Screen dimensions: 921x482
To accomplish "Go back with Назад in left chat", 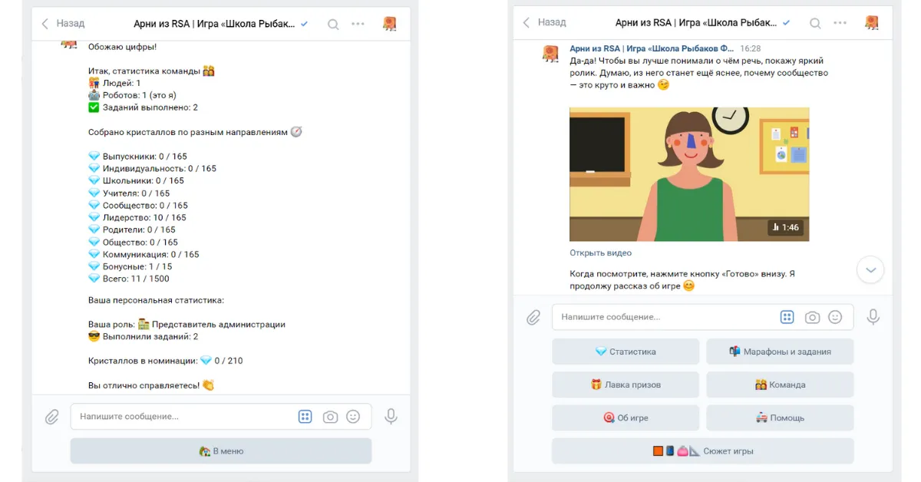I will (63, 24).
